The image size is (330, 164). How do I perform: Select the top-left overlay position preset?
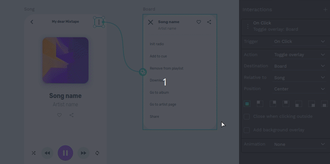[260, 104]
